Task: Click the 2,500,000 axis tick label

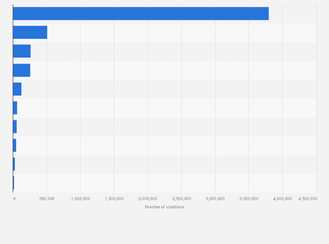Action: 182,199
